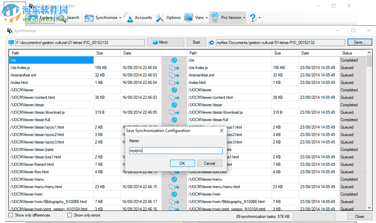Click the monitor icon beside the local path
This screenshot has width=376, height=223.
click(11, 42)
